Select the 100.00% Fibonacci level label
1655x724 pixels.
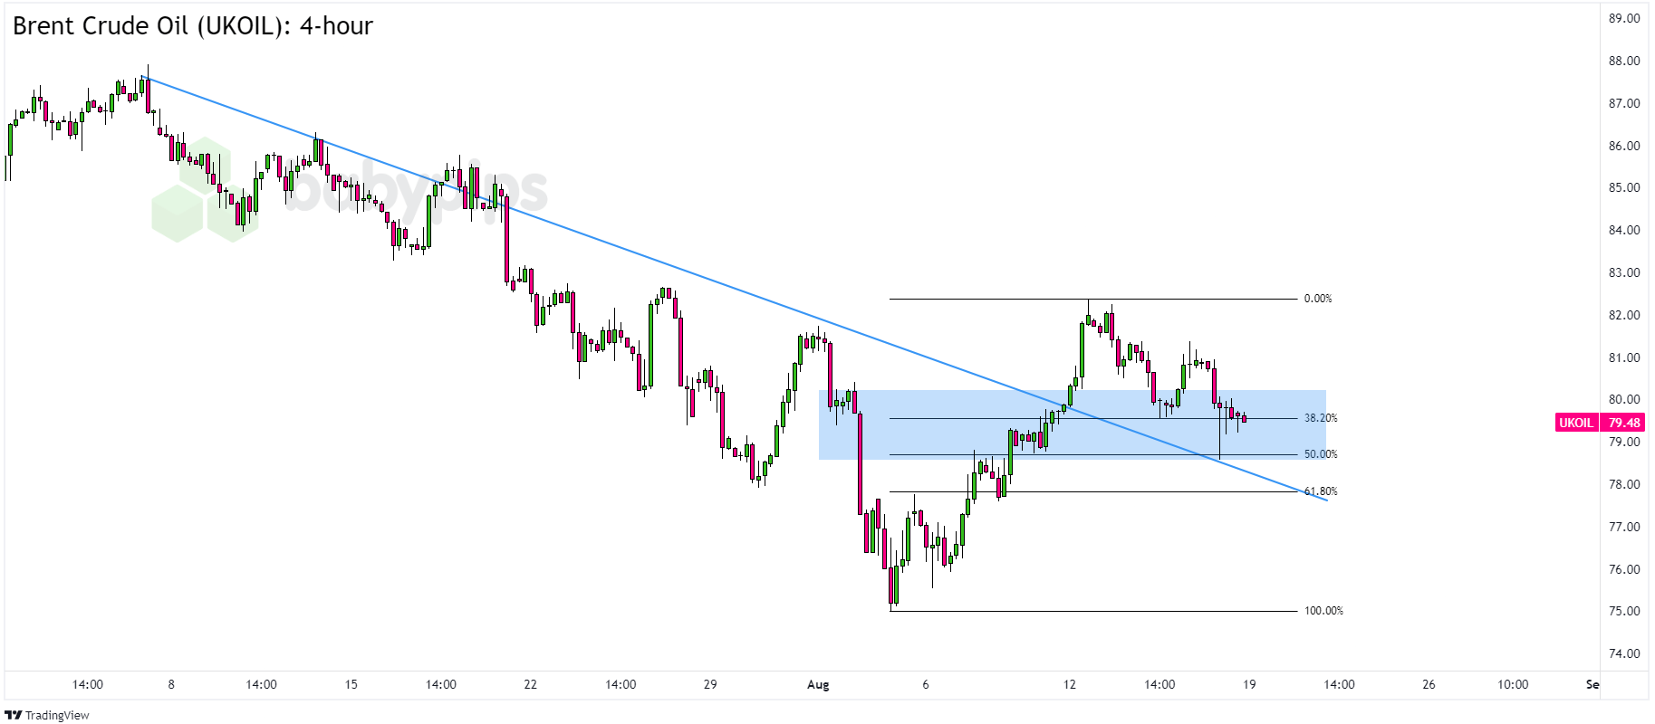tap(1323, 611)
